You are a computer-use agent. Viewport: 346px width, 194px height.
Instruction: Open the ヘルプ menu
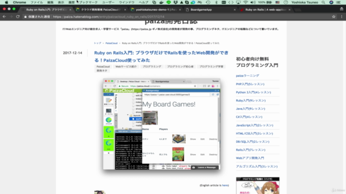click(x=143, y=2)
